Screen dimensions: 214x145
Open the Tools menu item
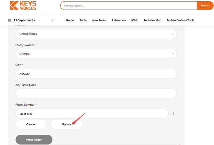tap(83, 20)
